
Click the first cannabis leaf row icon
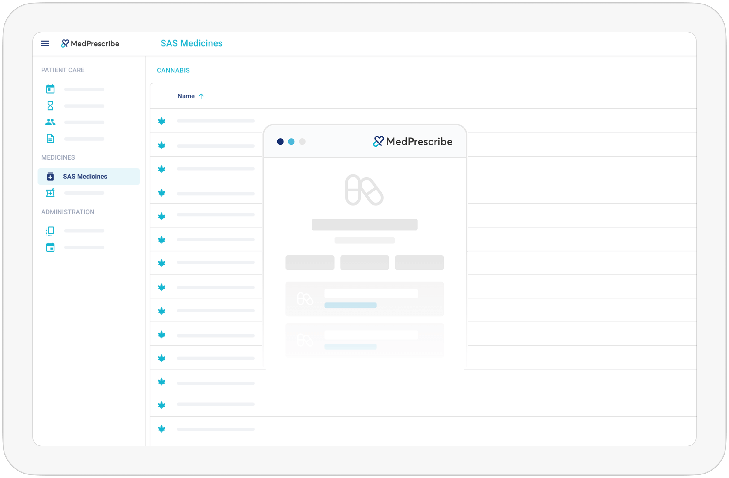pos(162,121)
